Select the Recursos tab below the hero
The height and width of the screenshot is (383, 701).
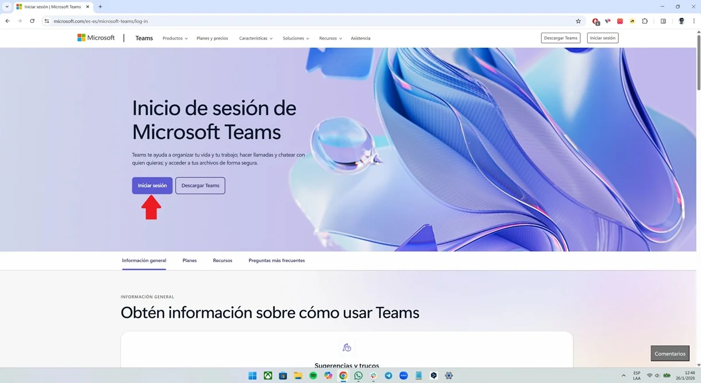point(222,260)
